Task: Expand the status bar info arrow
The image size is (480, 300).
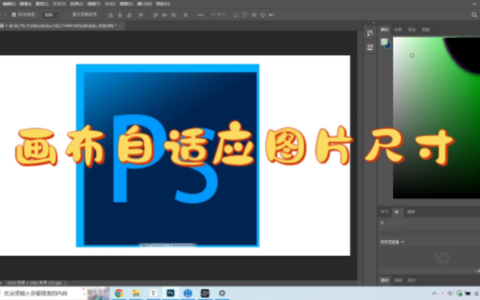Action: pyautogui.click(x=66, y=283)
